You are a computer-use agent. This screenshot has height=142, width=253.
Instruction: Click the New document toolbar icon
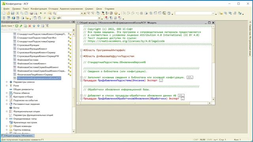tap(4, 13)
